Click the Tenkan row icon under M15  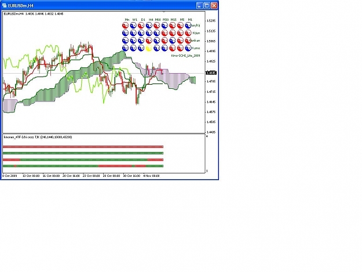pos(173,41)
